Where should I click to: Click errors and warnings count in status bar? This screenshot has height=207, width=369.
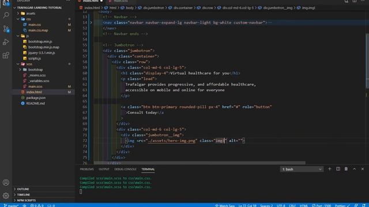point(37,205)
